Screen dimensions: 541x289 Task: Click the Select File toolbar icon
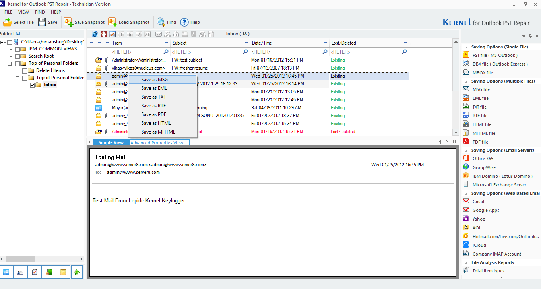point(8,22)
